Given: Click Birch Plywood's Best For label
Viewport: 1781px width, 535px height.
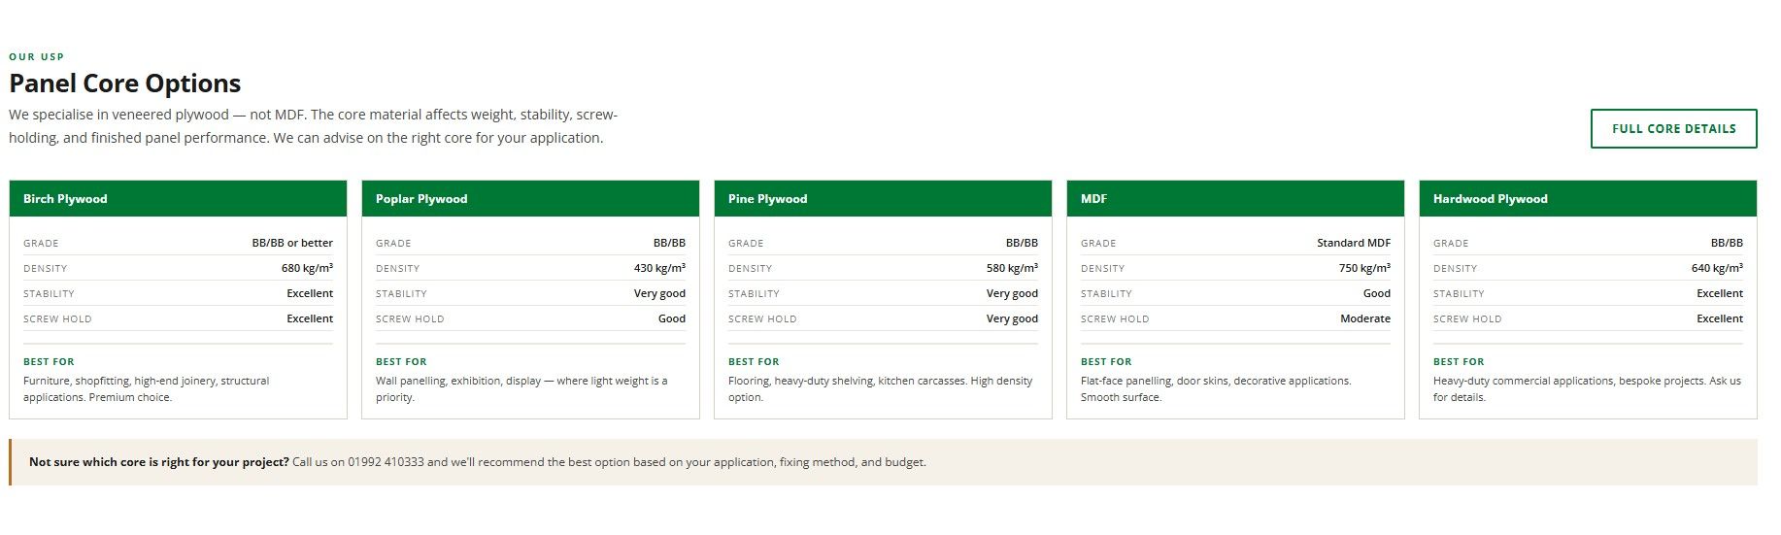Looking at the screenshot, I should (x=49, y=361).
